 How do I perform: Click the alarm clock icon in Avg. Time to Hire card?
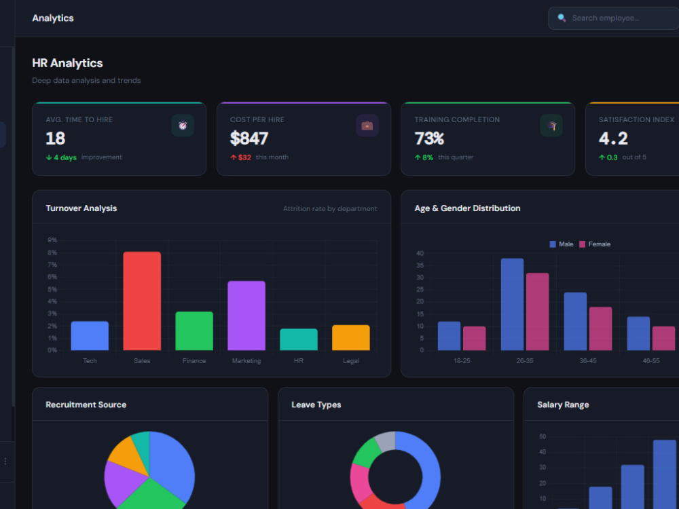point(183,126)
